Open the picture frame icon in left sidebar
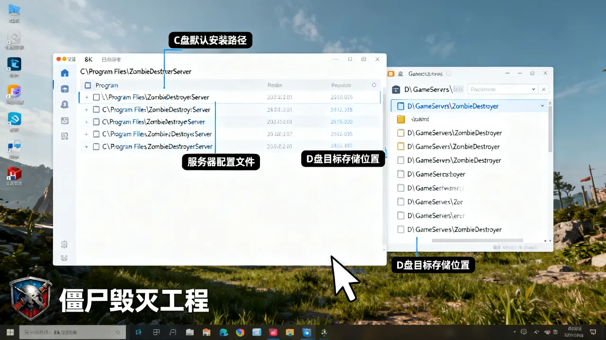Image resolution: width=606 pixels, height=340 pixels. [65, 121]
